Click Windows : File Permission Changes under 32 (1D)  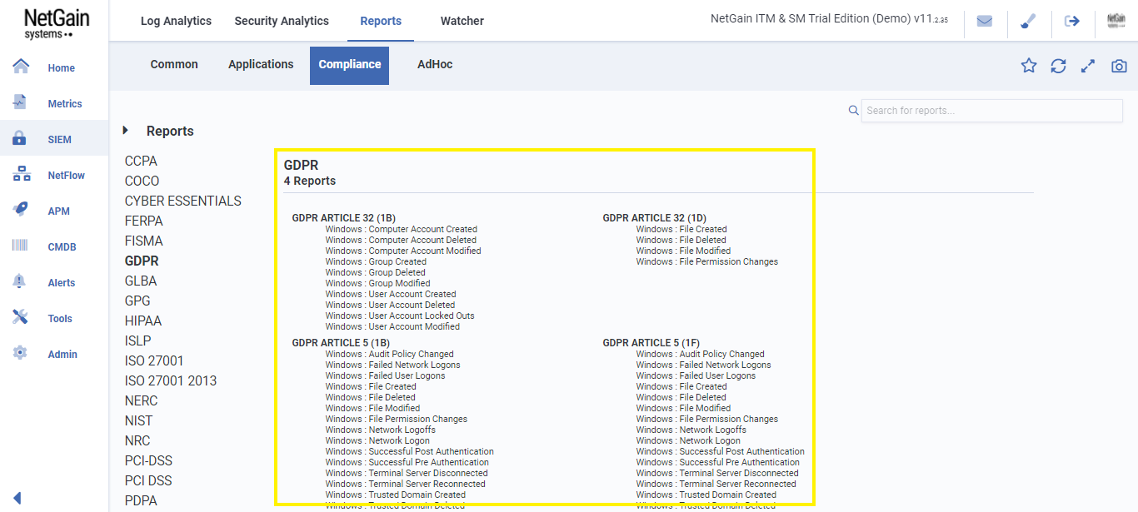tap(707, 261)
